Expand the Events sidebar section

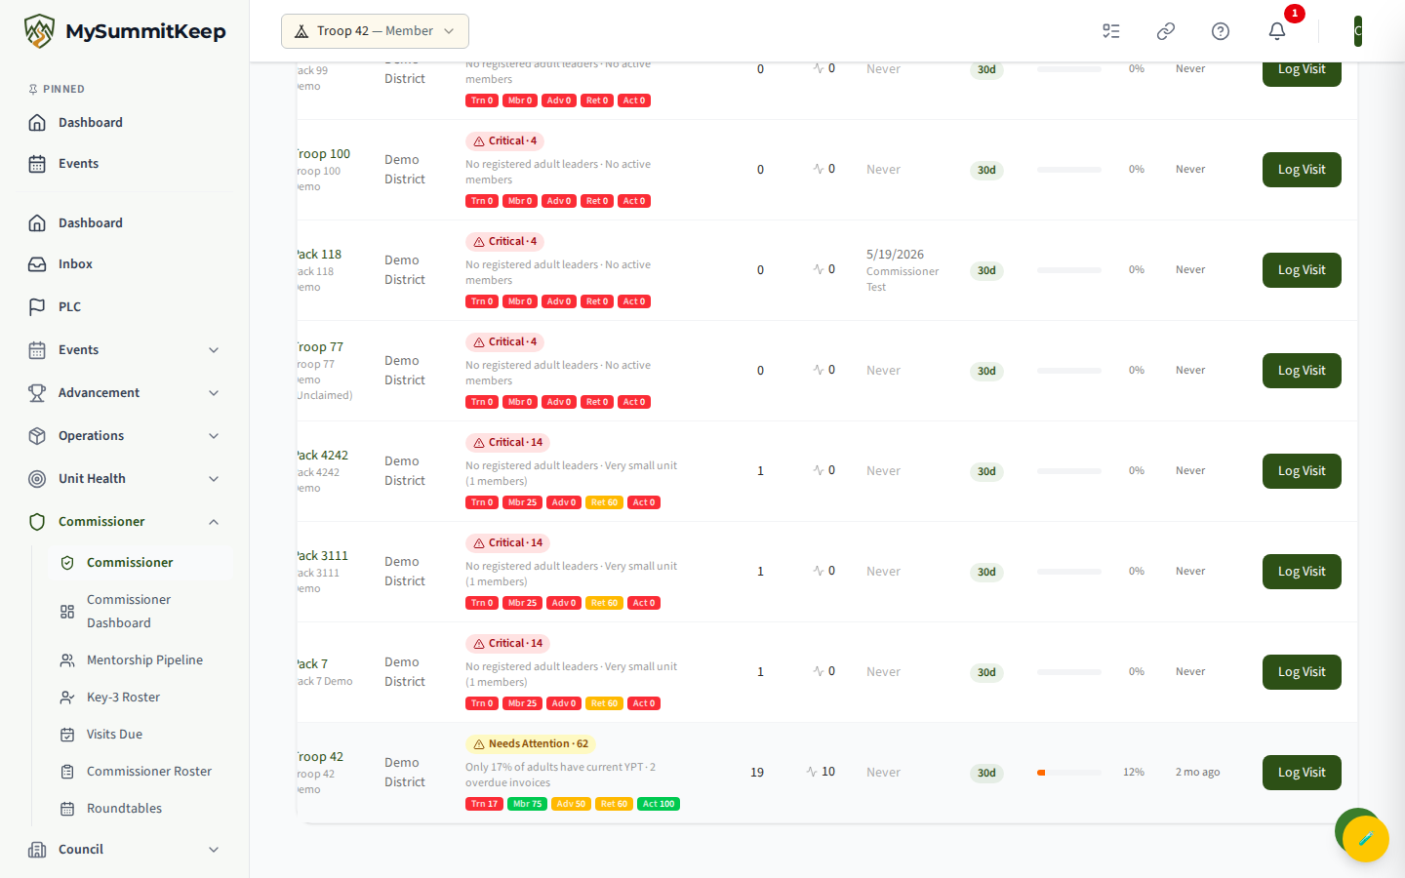[214, 350]
